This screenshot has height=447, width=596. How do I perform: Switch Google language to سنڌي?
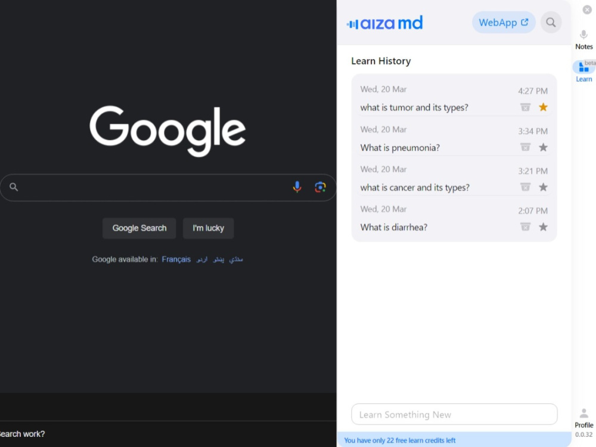(x=235, y=259)
